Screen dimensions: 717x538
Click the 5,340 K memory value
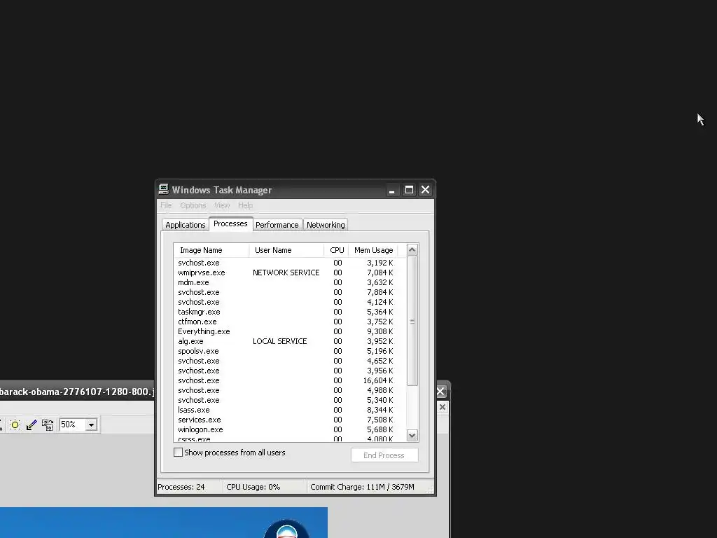[x=380, y=400]
